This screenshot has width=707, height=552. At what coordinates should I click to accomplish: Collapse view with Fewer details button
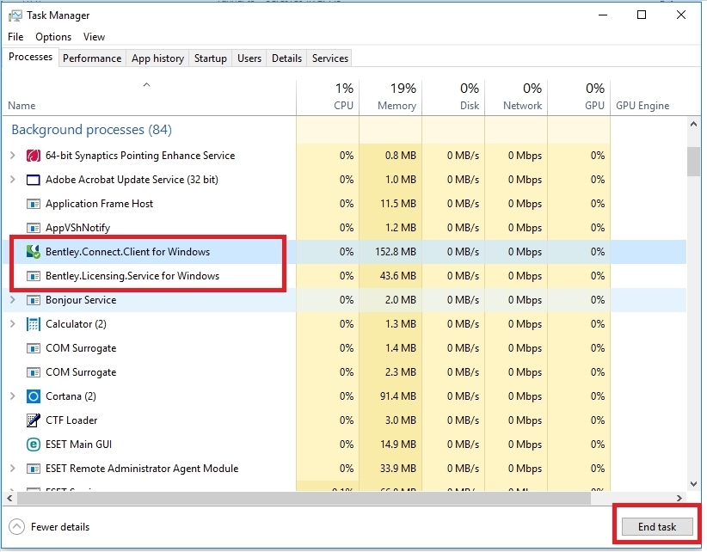pos(49,527)
